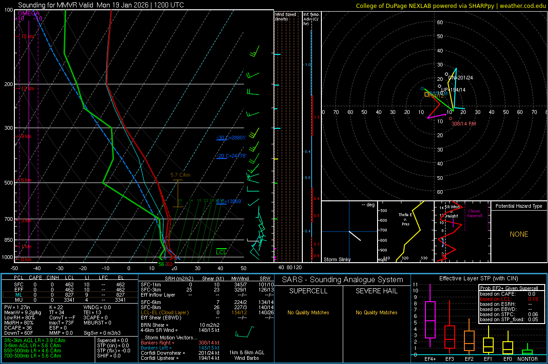Click the green LCL marker on skew-T
The width and height of the screenshot is (548, 364).
[221, 252]
